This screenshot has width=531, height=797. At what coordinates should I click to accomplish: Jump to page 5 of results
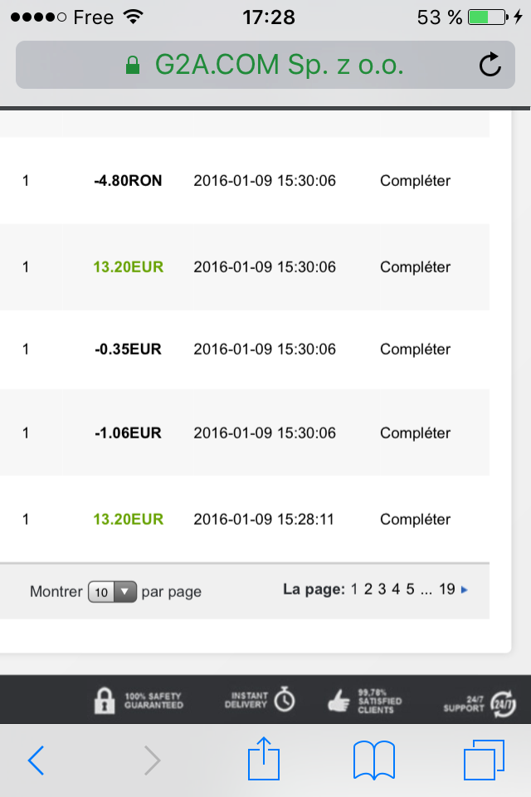click(410, 589)
